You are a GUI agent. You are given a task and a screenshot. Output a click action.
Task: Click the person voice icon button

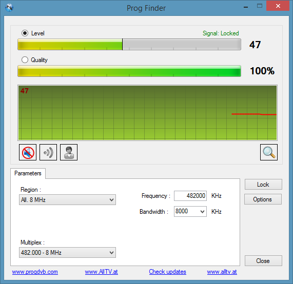(x=69, y=152)
